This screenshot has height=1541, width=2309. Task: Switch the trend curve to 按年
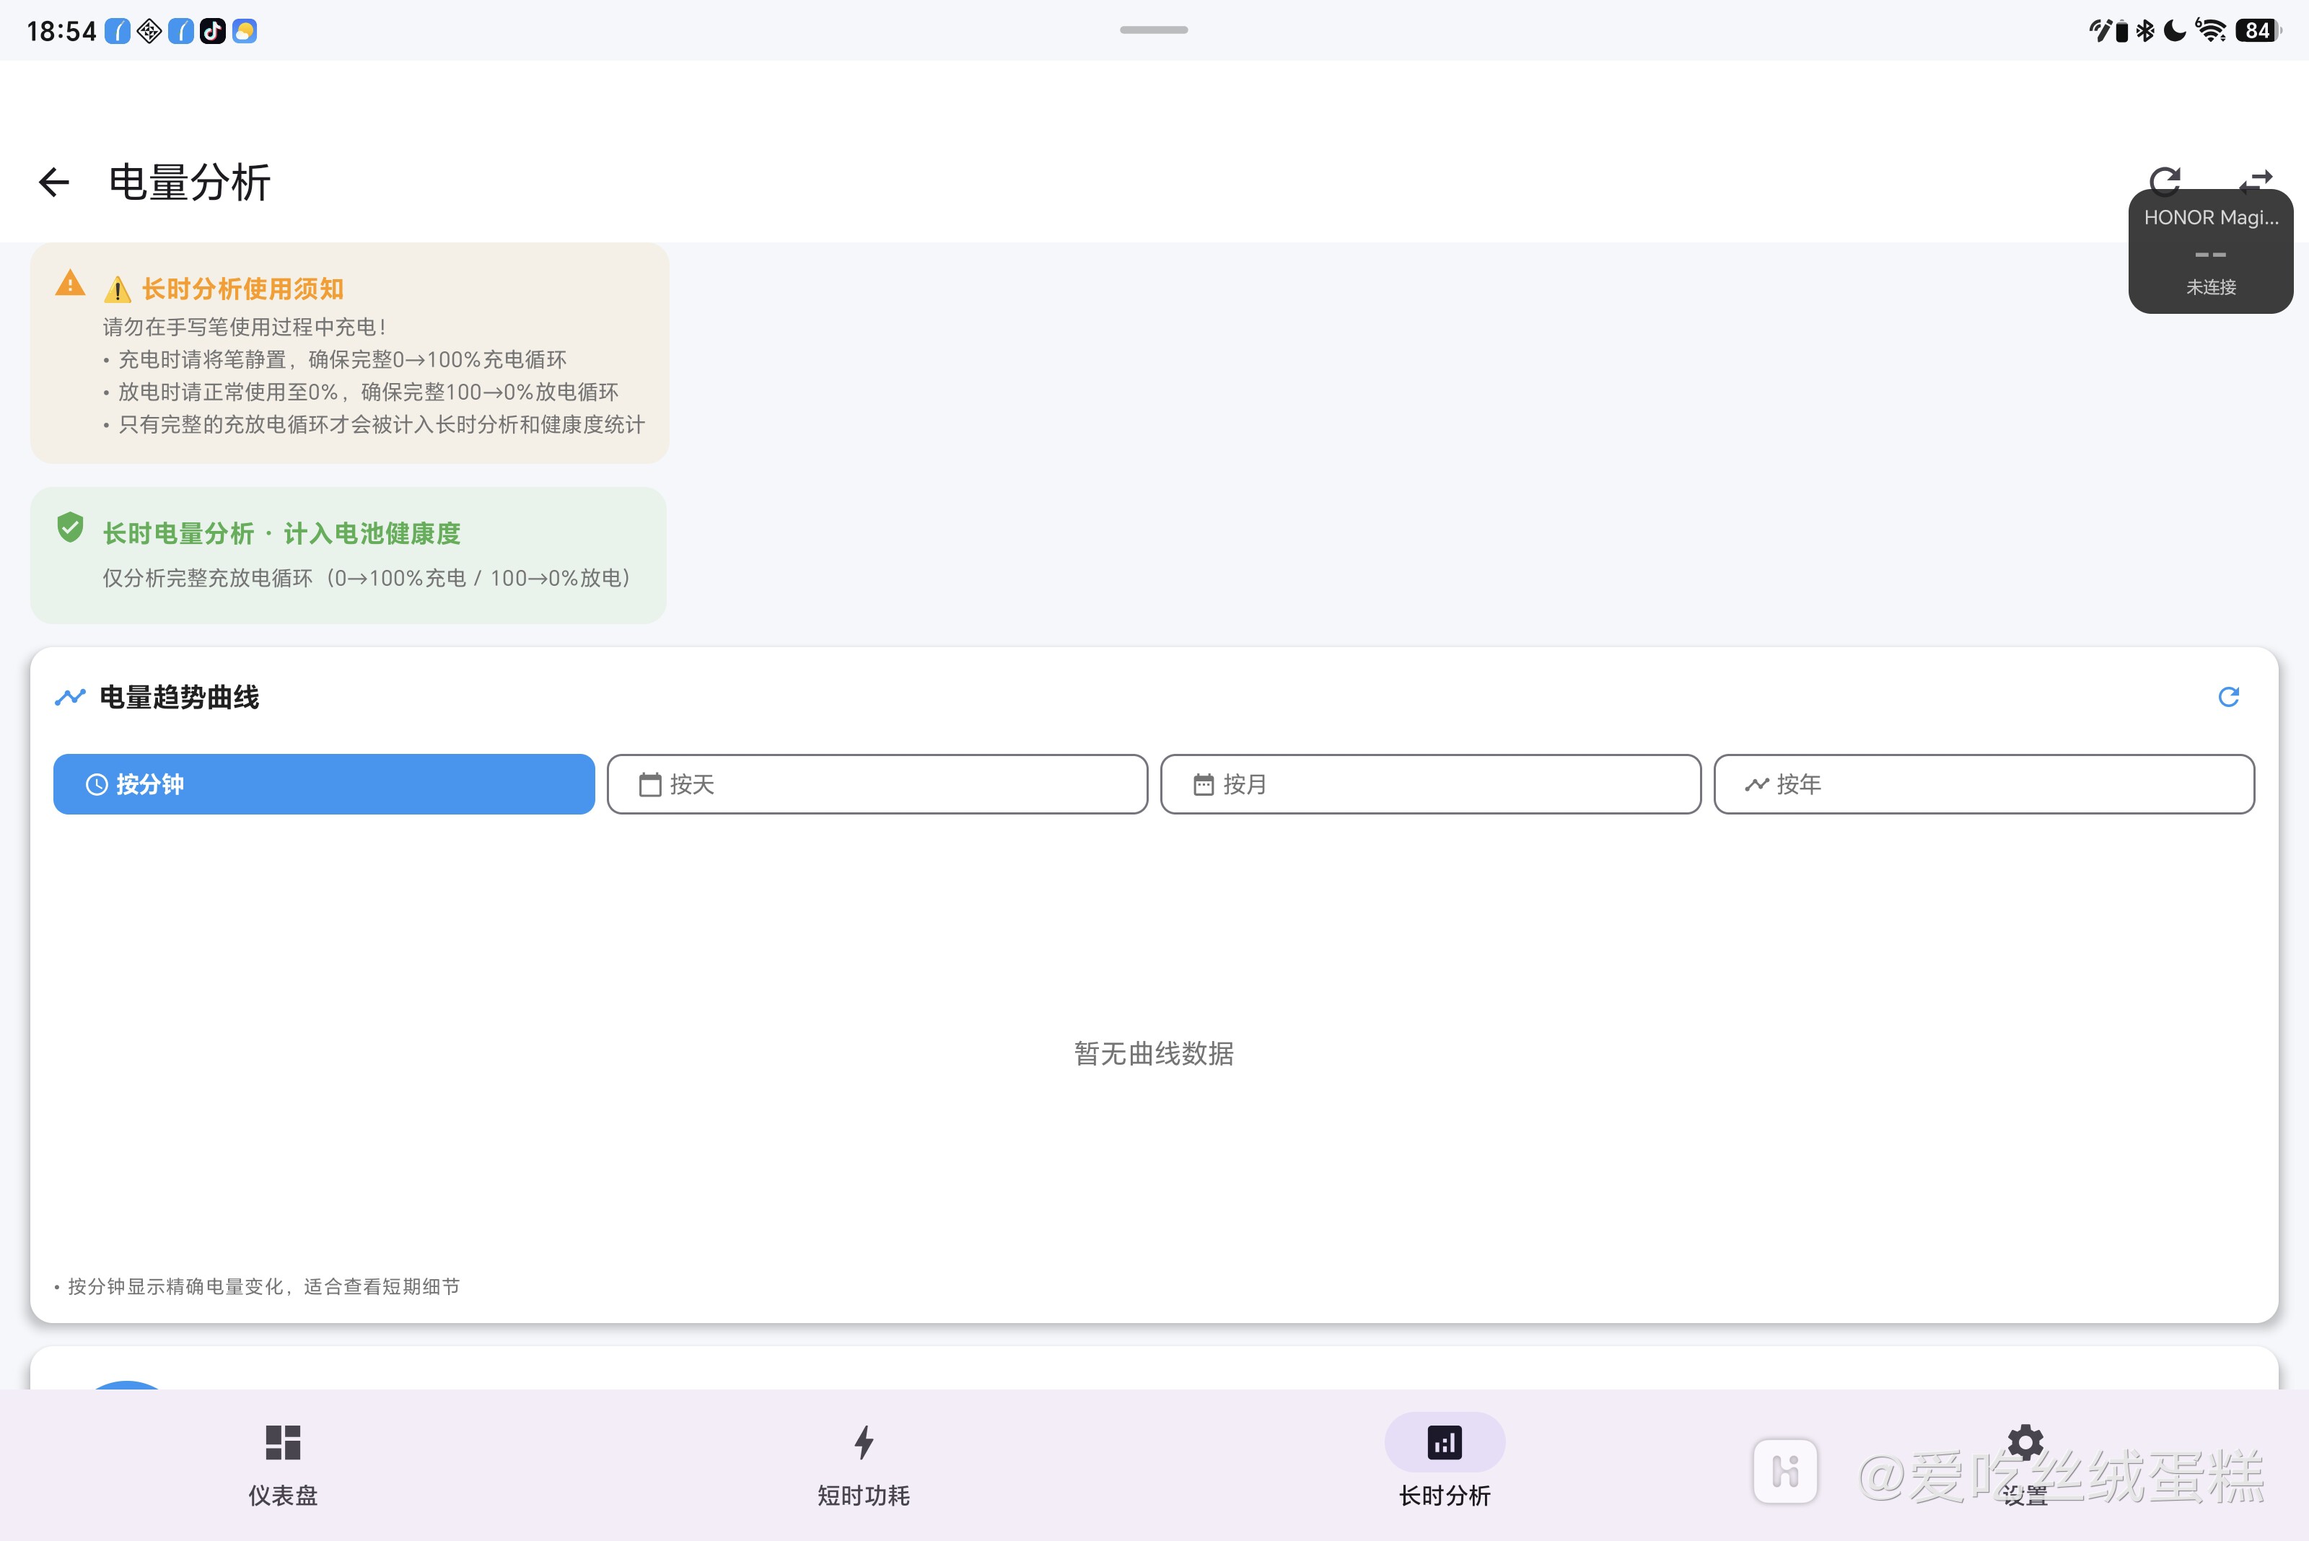[1984, 784]
